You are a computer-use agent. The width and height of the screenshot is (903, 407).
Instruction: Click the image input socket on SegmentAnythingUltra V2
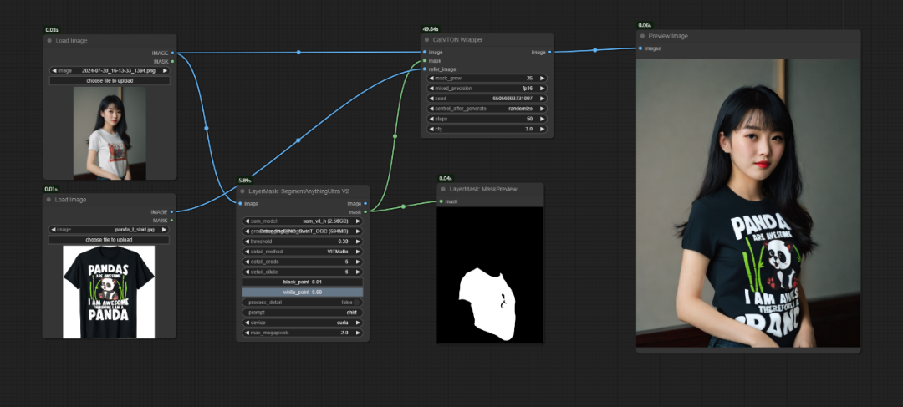tap(240, 203)
